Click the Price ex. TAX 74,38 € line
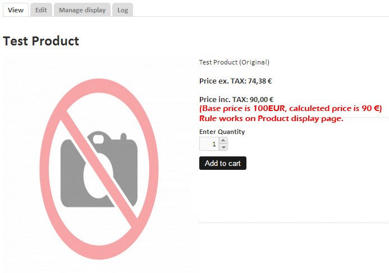Image resolution: width=389 pixels, height=273 pixels. (236, 81)
